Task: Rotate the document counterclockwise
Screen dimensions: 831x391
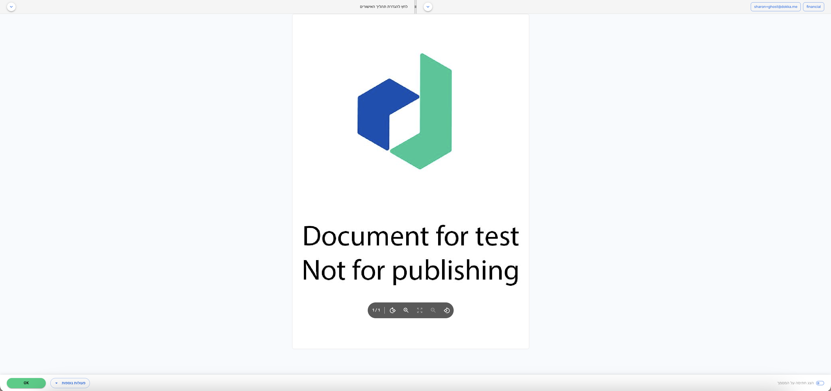Action: [447, 310]
